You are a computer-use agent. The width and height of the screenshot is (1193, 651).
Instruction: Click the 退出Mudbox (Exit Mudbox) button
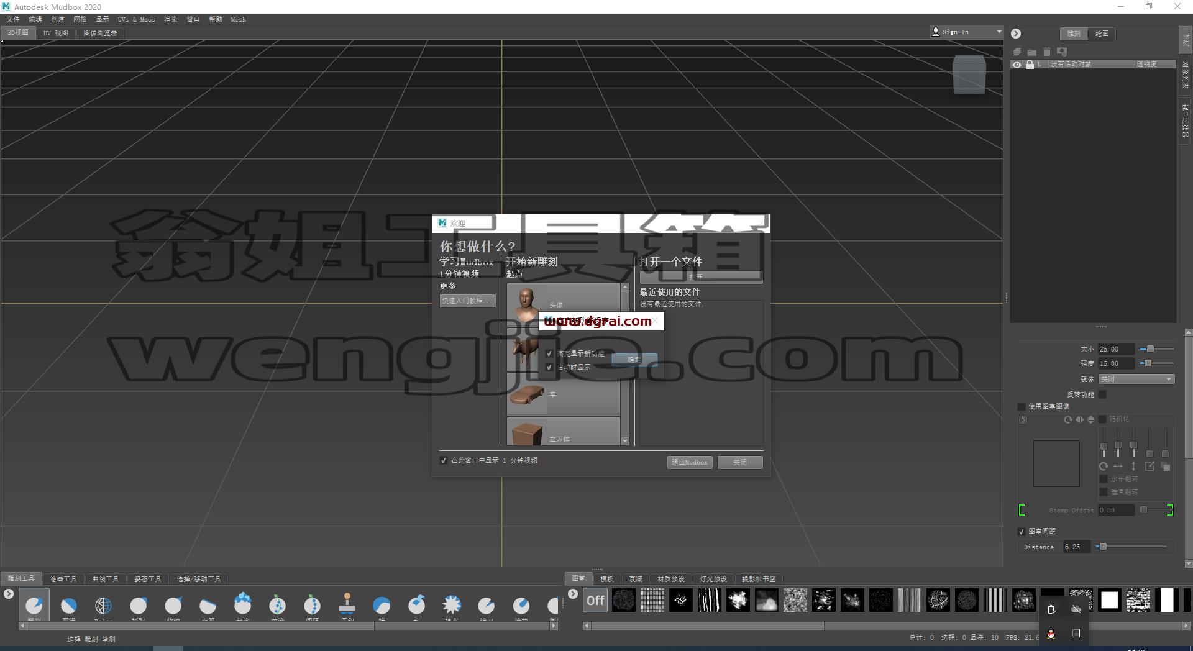[x=690, y=462]
